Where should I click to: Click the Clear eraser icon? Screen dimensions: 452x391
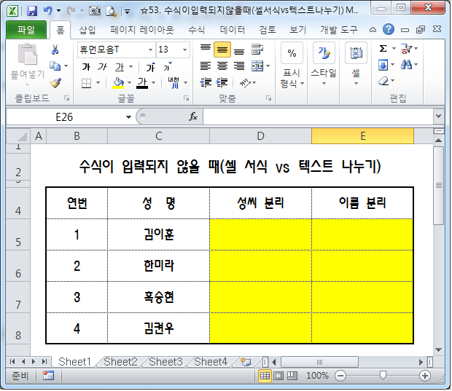(x=383, y=81)
